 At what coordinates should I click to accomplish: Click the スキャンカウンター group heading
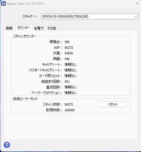coord(25,36)
